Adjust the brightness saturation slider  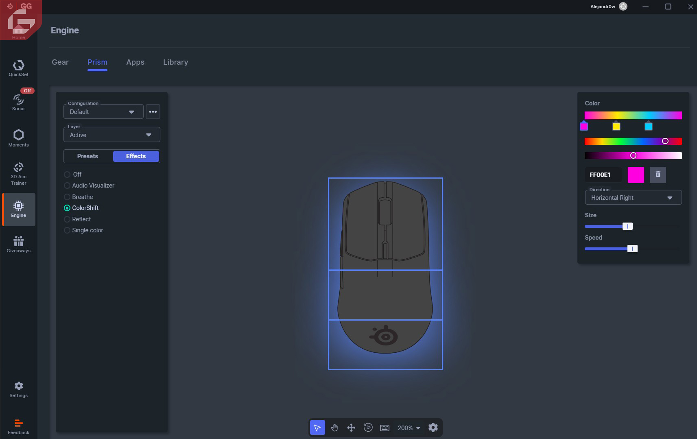(633, 155)
